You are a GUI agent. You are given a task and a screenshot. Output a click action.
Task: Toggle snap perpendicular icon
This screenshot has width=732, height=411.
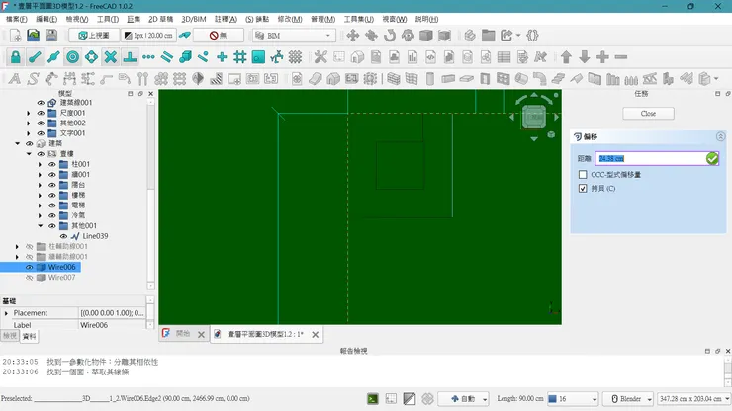pyautogui.click(x=130, y=57)
